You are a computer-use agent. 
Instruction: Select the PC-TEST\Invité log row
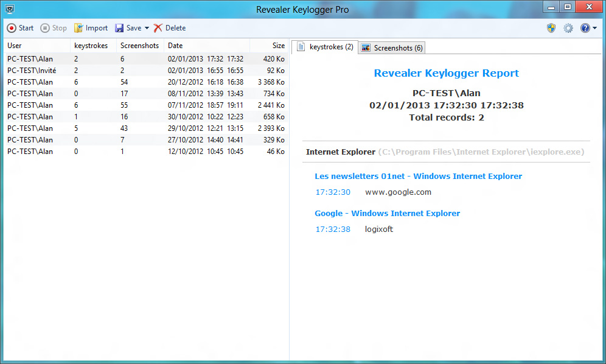[x=37, y=70]
